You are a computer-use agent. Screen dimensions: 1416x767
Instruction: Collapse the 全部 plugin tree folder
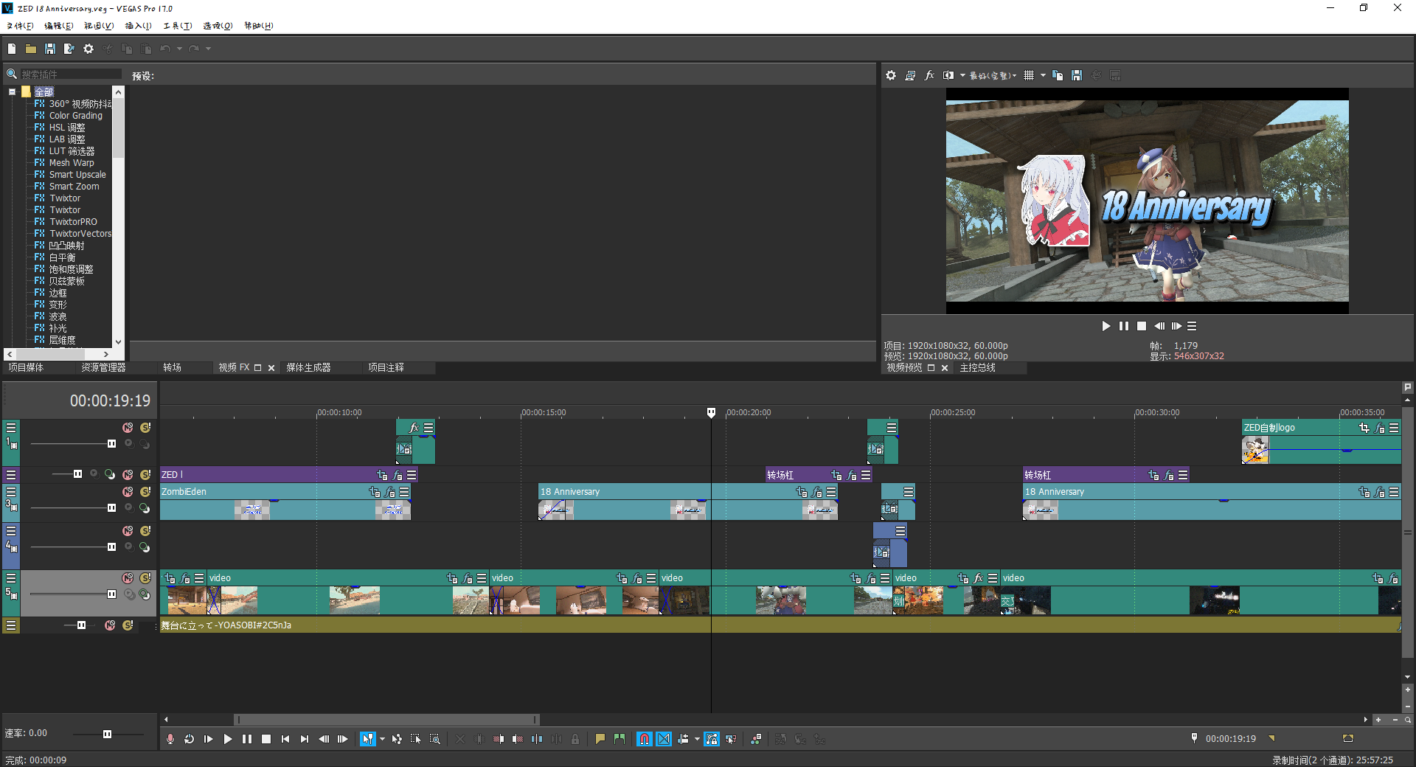coord(13,92)
